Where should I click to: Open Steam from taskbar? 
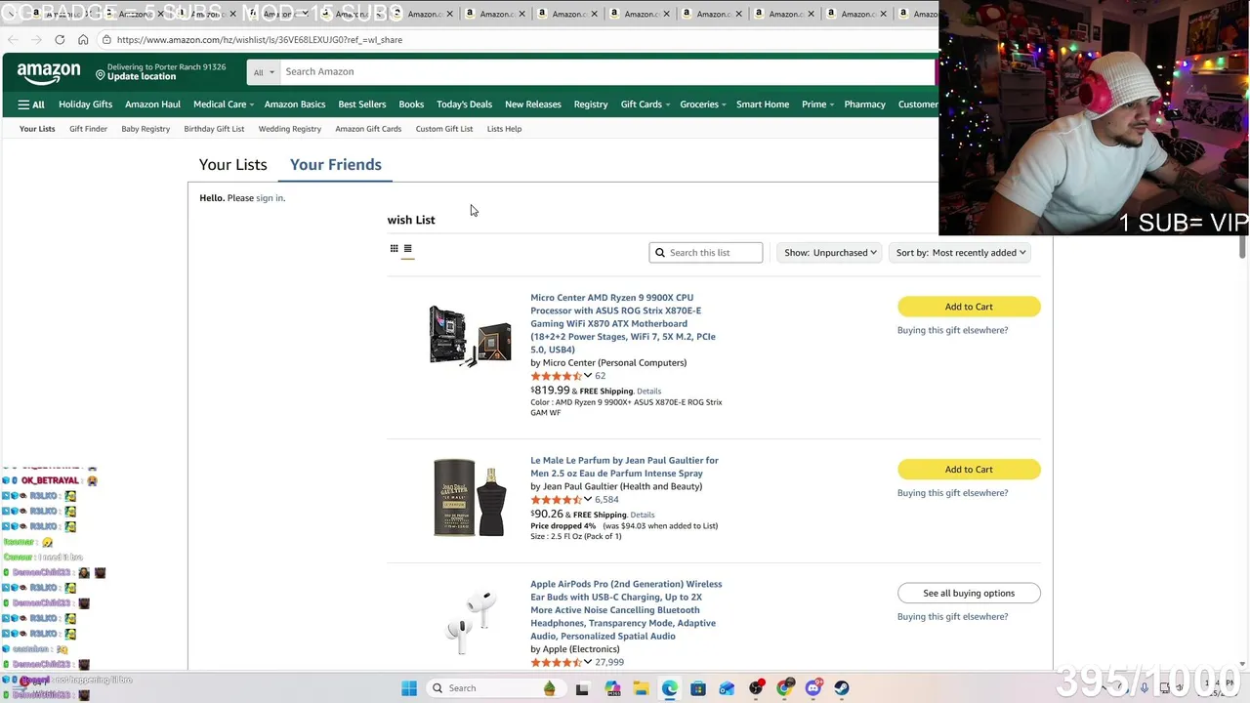pyautogui.click(x=842, y=688)
